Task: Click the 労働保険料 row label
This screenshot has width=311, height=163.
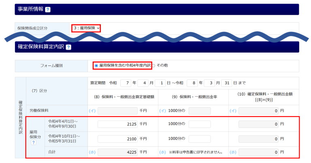Action: pos(39,110)
